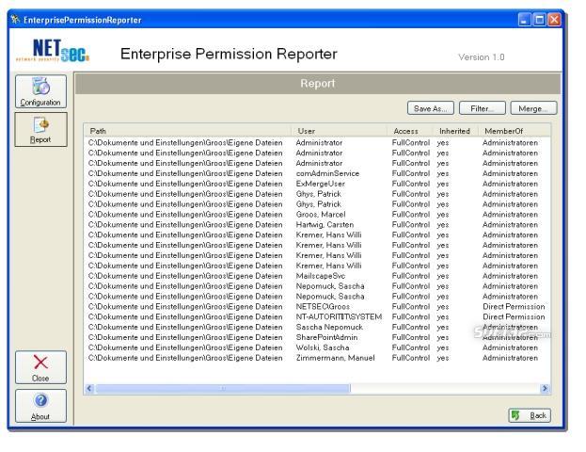586x452 pixels.
Task: Open the Configuration panel icon
Action: pos(40,86)
